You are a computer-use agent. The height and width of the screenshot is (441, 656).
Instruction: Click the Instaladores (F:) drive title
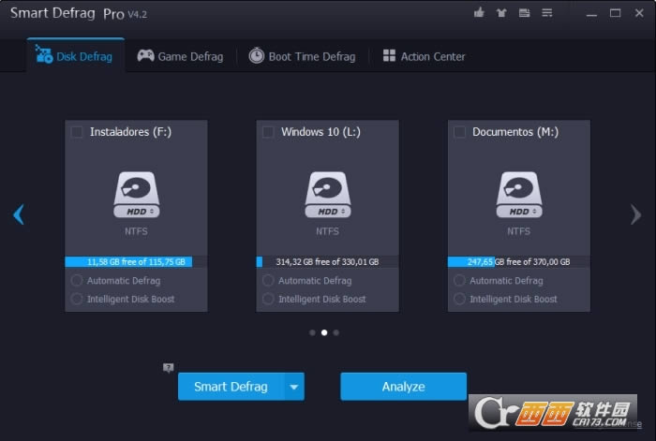point(130,132)
